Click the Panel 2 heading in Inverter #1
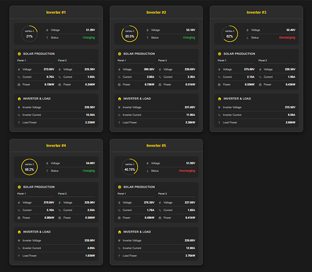 (x=63, y=61)
